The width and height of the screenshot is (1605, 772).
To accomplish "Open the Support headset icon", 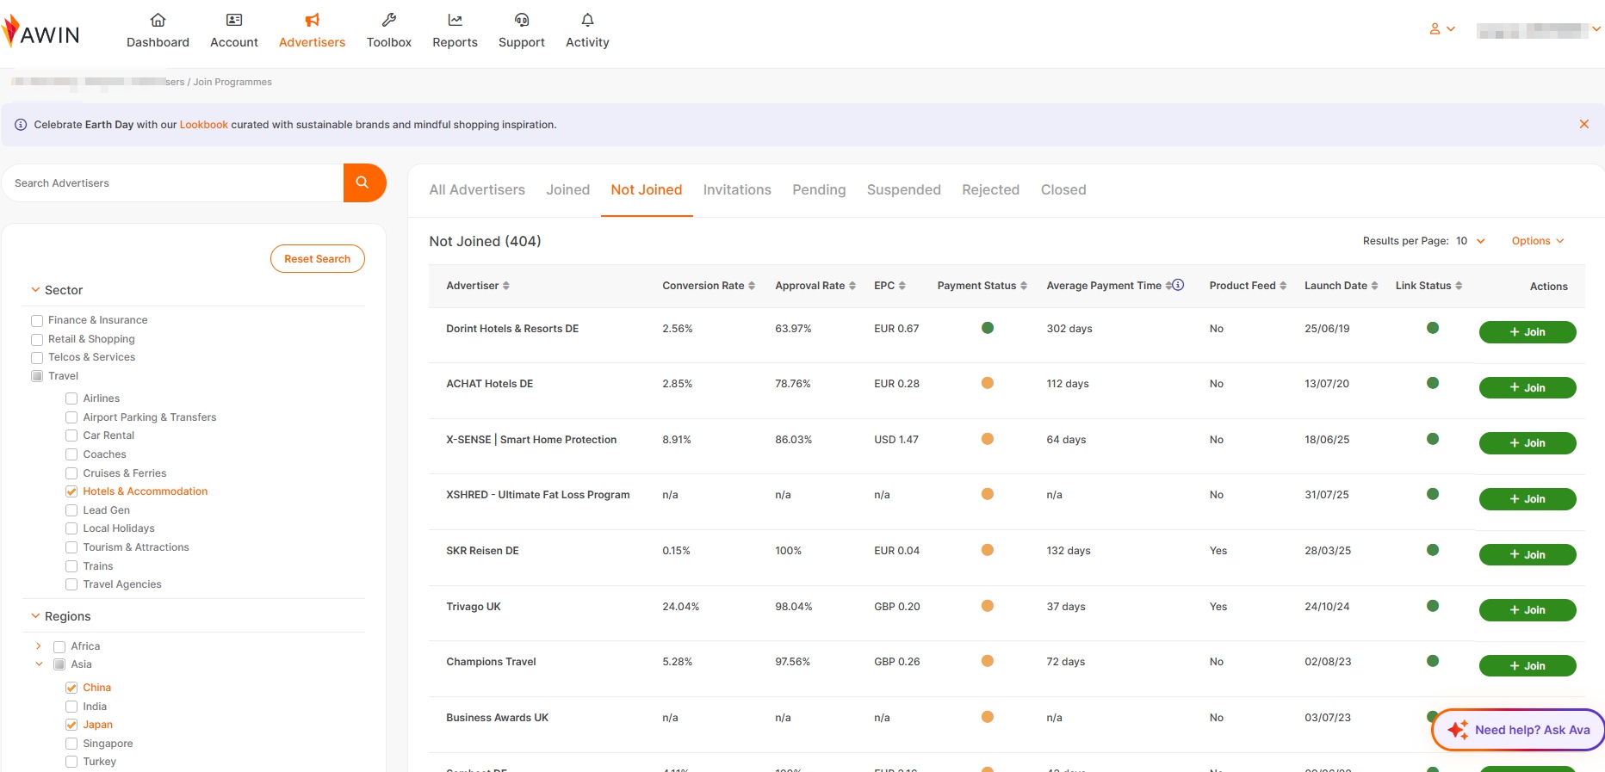I will click(522, 20).
